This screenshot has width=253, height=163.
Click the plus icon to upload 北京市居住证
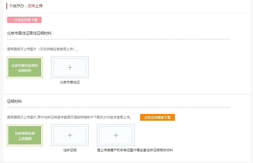tap(70, 67)
